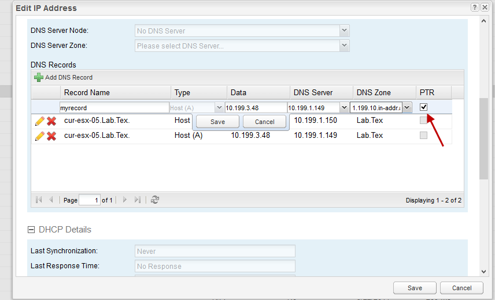Open the DNS Server Zone dropdown
Viewport: 495px width, 300px height.
pyautogui.click(x=345, y=46)
